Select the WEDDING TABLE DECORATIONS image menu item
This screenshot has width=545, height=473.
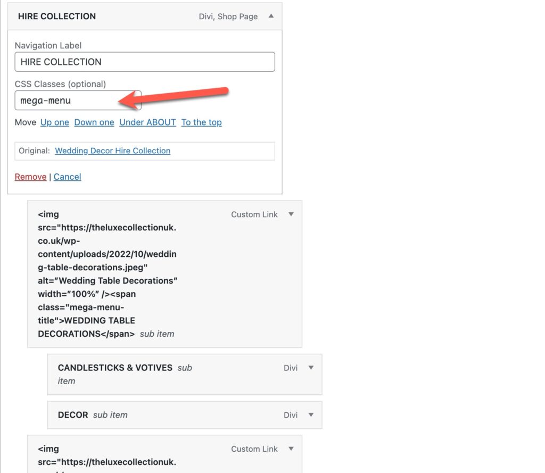[x=106, y=274]
